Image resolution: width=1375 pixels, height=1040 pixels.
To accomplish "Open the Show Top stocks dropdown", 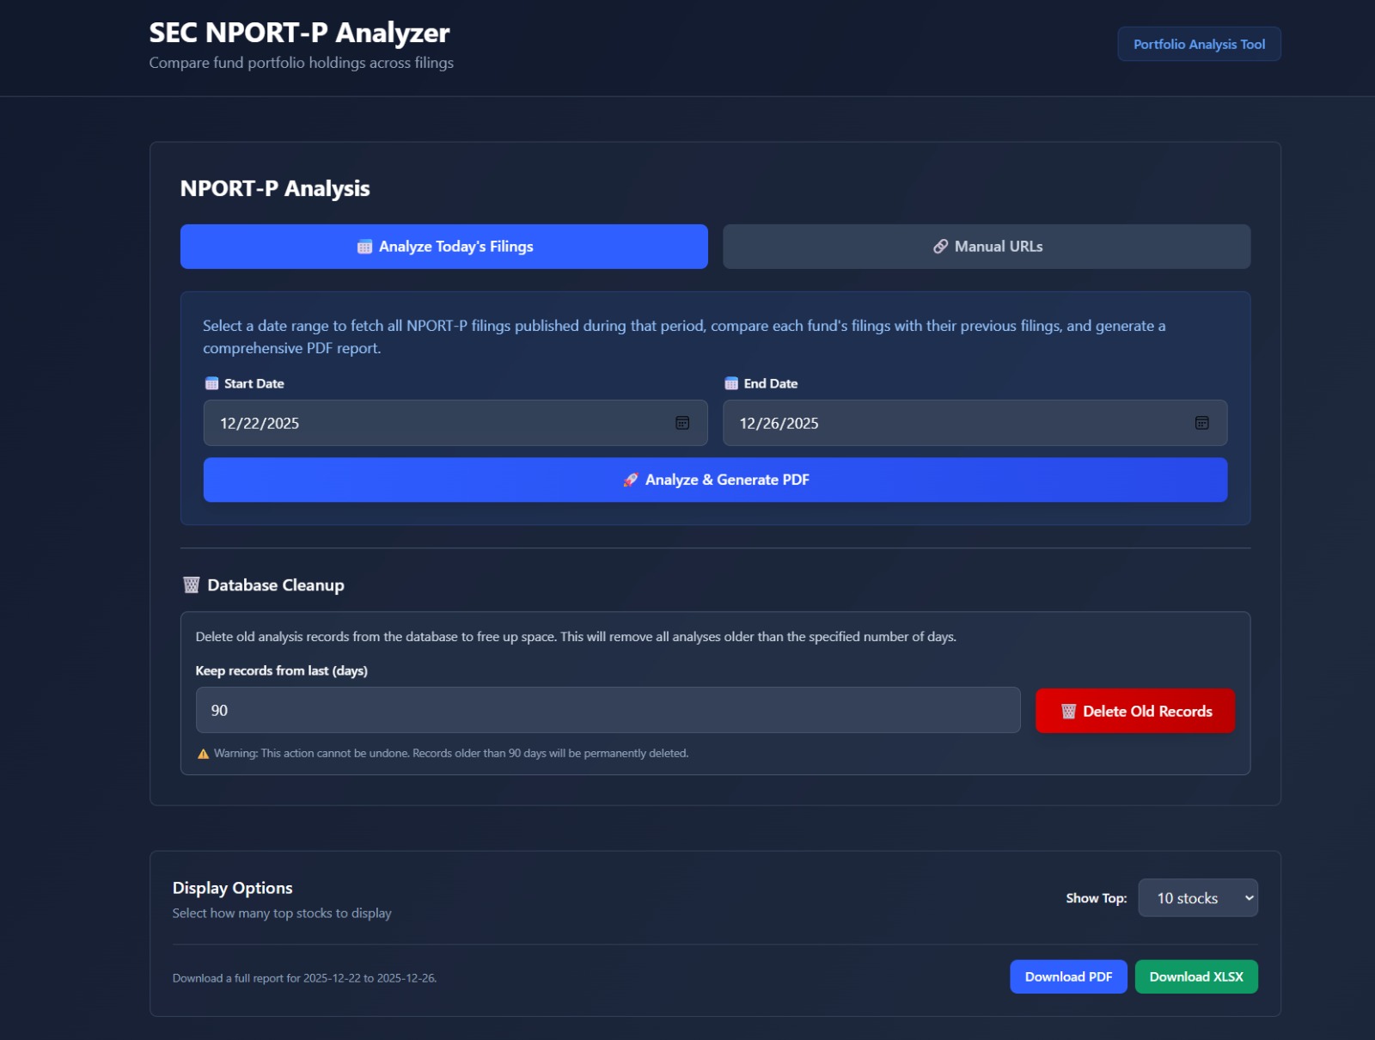I will point(1197,897).
